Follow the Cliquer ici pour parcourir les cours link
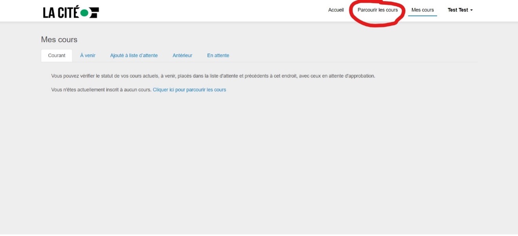The image size is (518, 236). point(190,90)
